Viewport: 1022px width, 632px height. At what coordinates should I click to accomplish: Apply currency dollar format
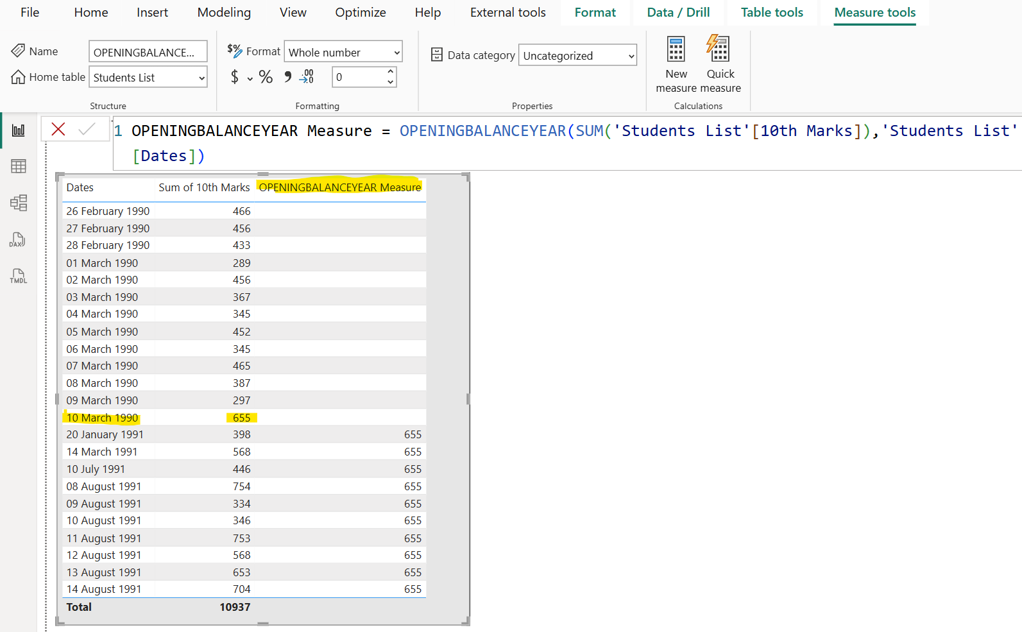235,77
